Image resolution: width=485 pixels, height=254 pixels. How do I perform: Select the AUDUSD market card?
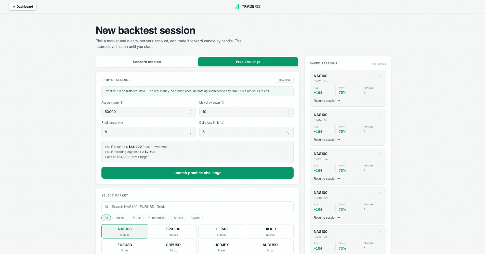(270, 247)
